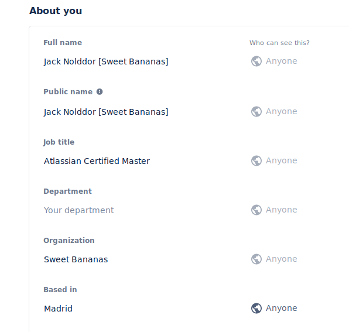Open the Department visibility Anyone dropdown
The image size is (349, 332).
(274, 210)
